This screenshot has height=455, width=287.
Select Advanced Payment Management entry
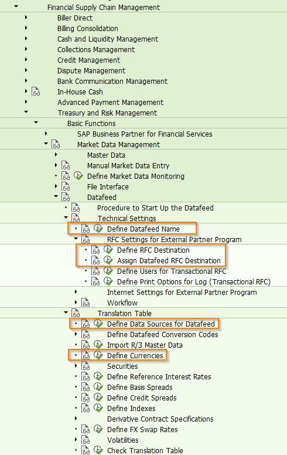[111, 103]
